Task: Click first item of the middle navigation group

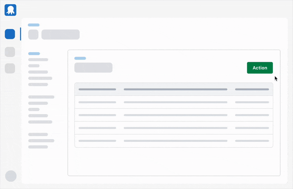Action: pyautogui.click(x=41, y=97)
